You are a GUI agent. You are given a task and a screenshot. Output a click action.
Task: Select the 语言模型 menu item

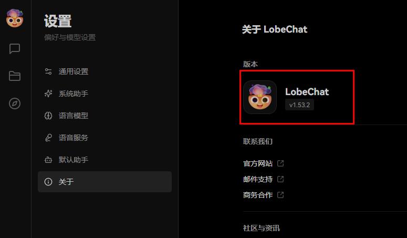(105, 116)
